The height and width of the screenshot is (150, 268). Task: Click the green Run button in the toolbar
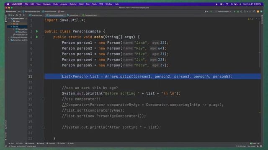tap(234, 12)
